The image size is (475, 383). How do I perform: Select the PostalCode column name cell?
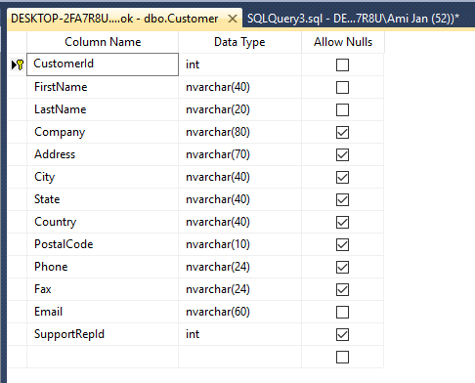pos(103,244)
